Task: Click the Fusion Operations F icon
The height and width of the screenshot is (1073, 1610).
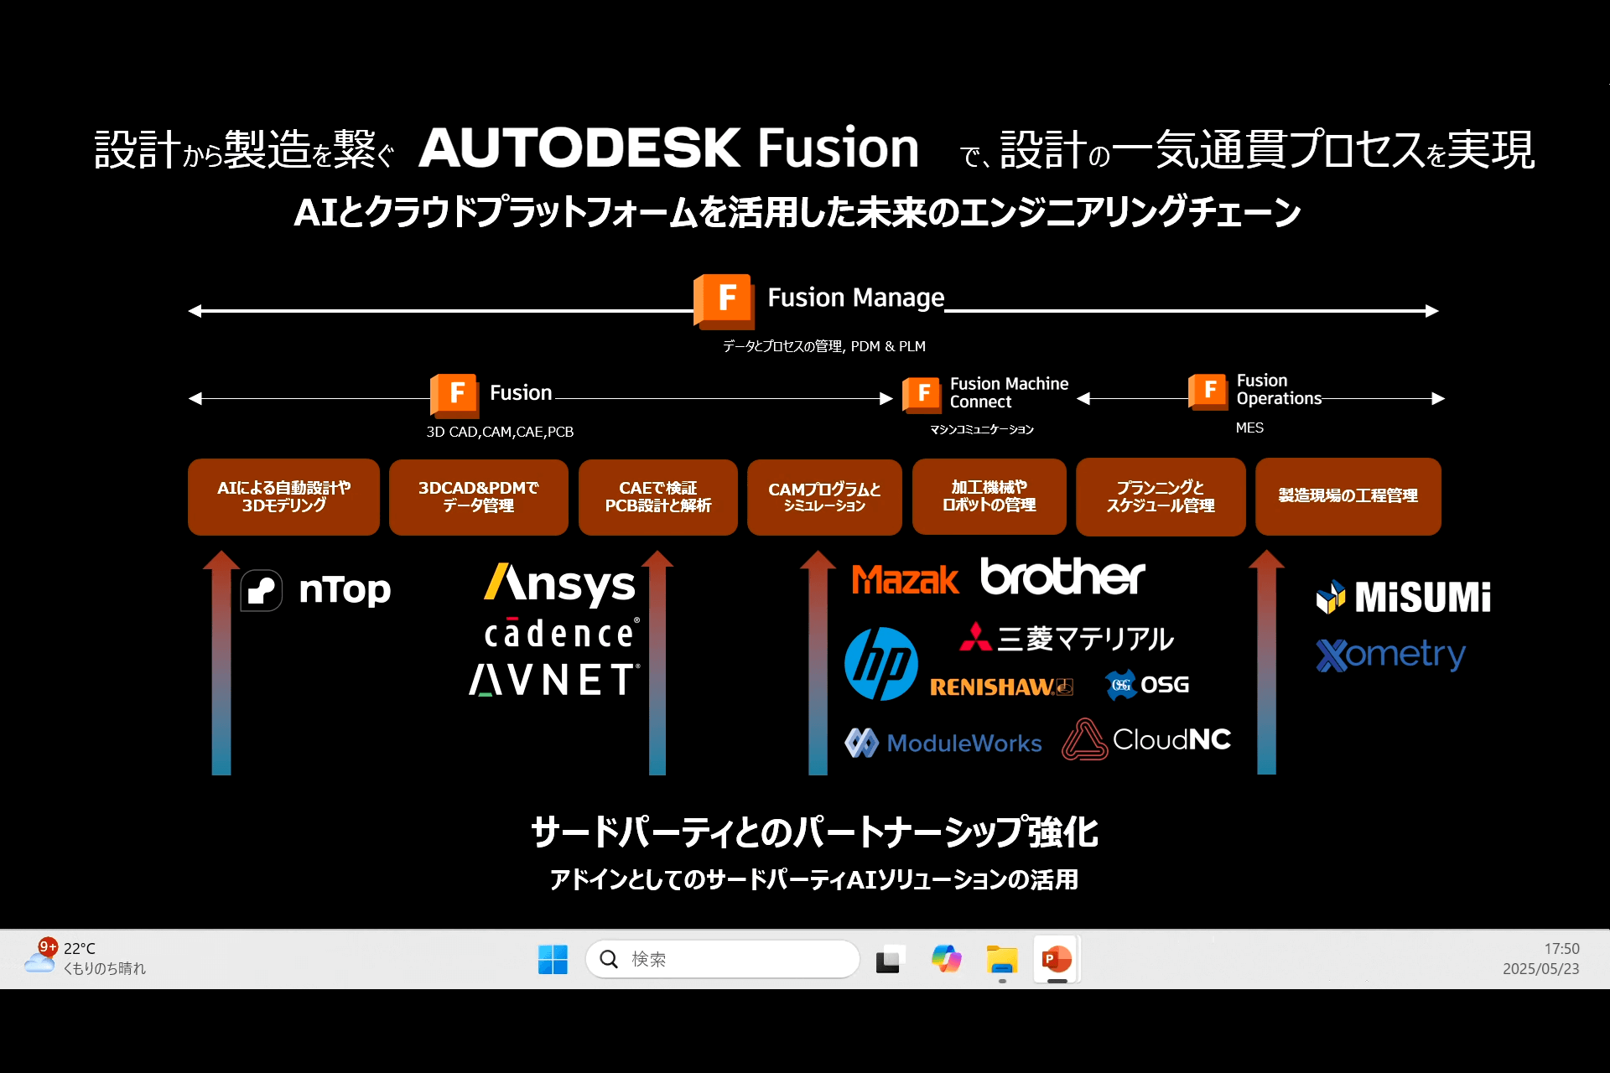Action: tap(1208, 391)
